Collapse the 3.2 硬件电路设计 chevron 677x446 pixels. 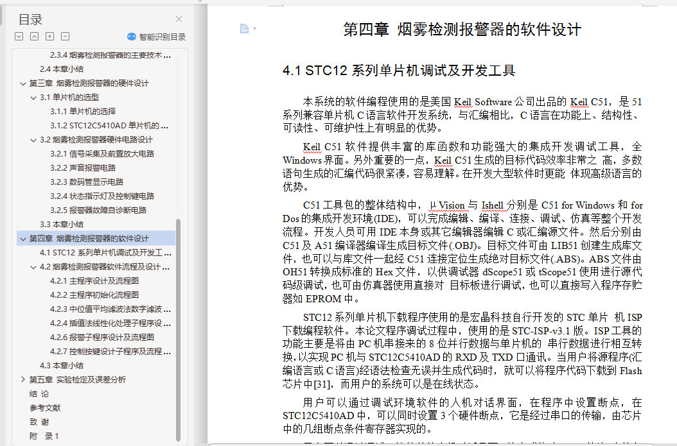tap(33, 140)
